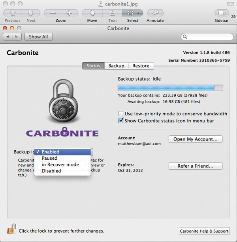Choose in Recover mode option

coord(62,164)
